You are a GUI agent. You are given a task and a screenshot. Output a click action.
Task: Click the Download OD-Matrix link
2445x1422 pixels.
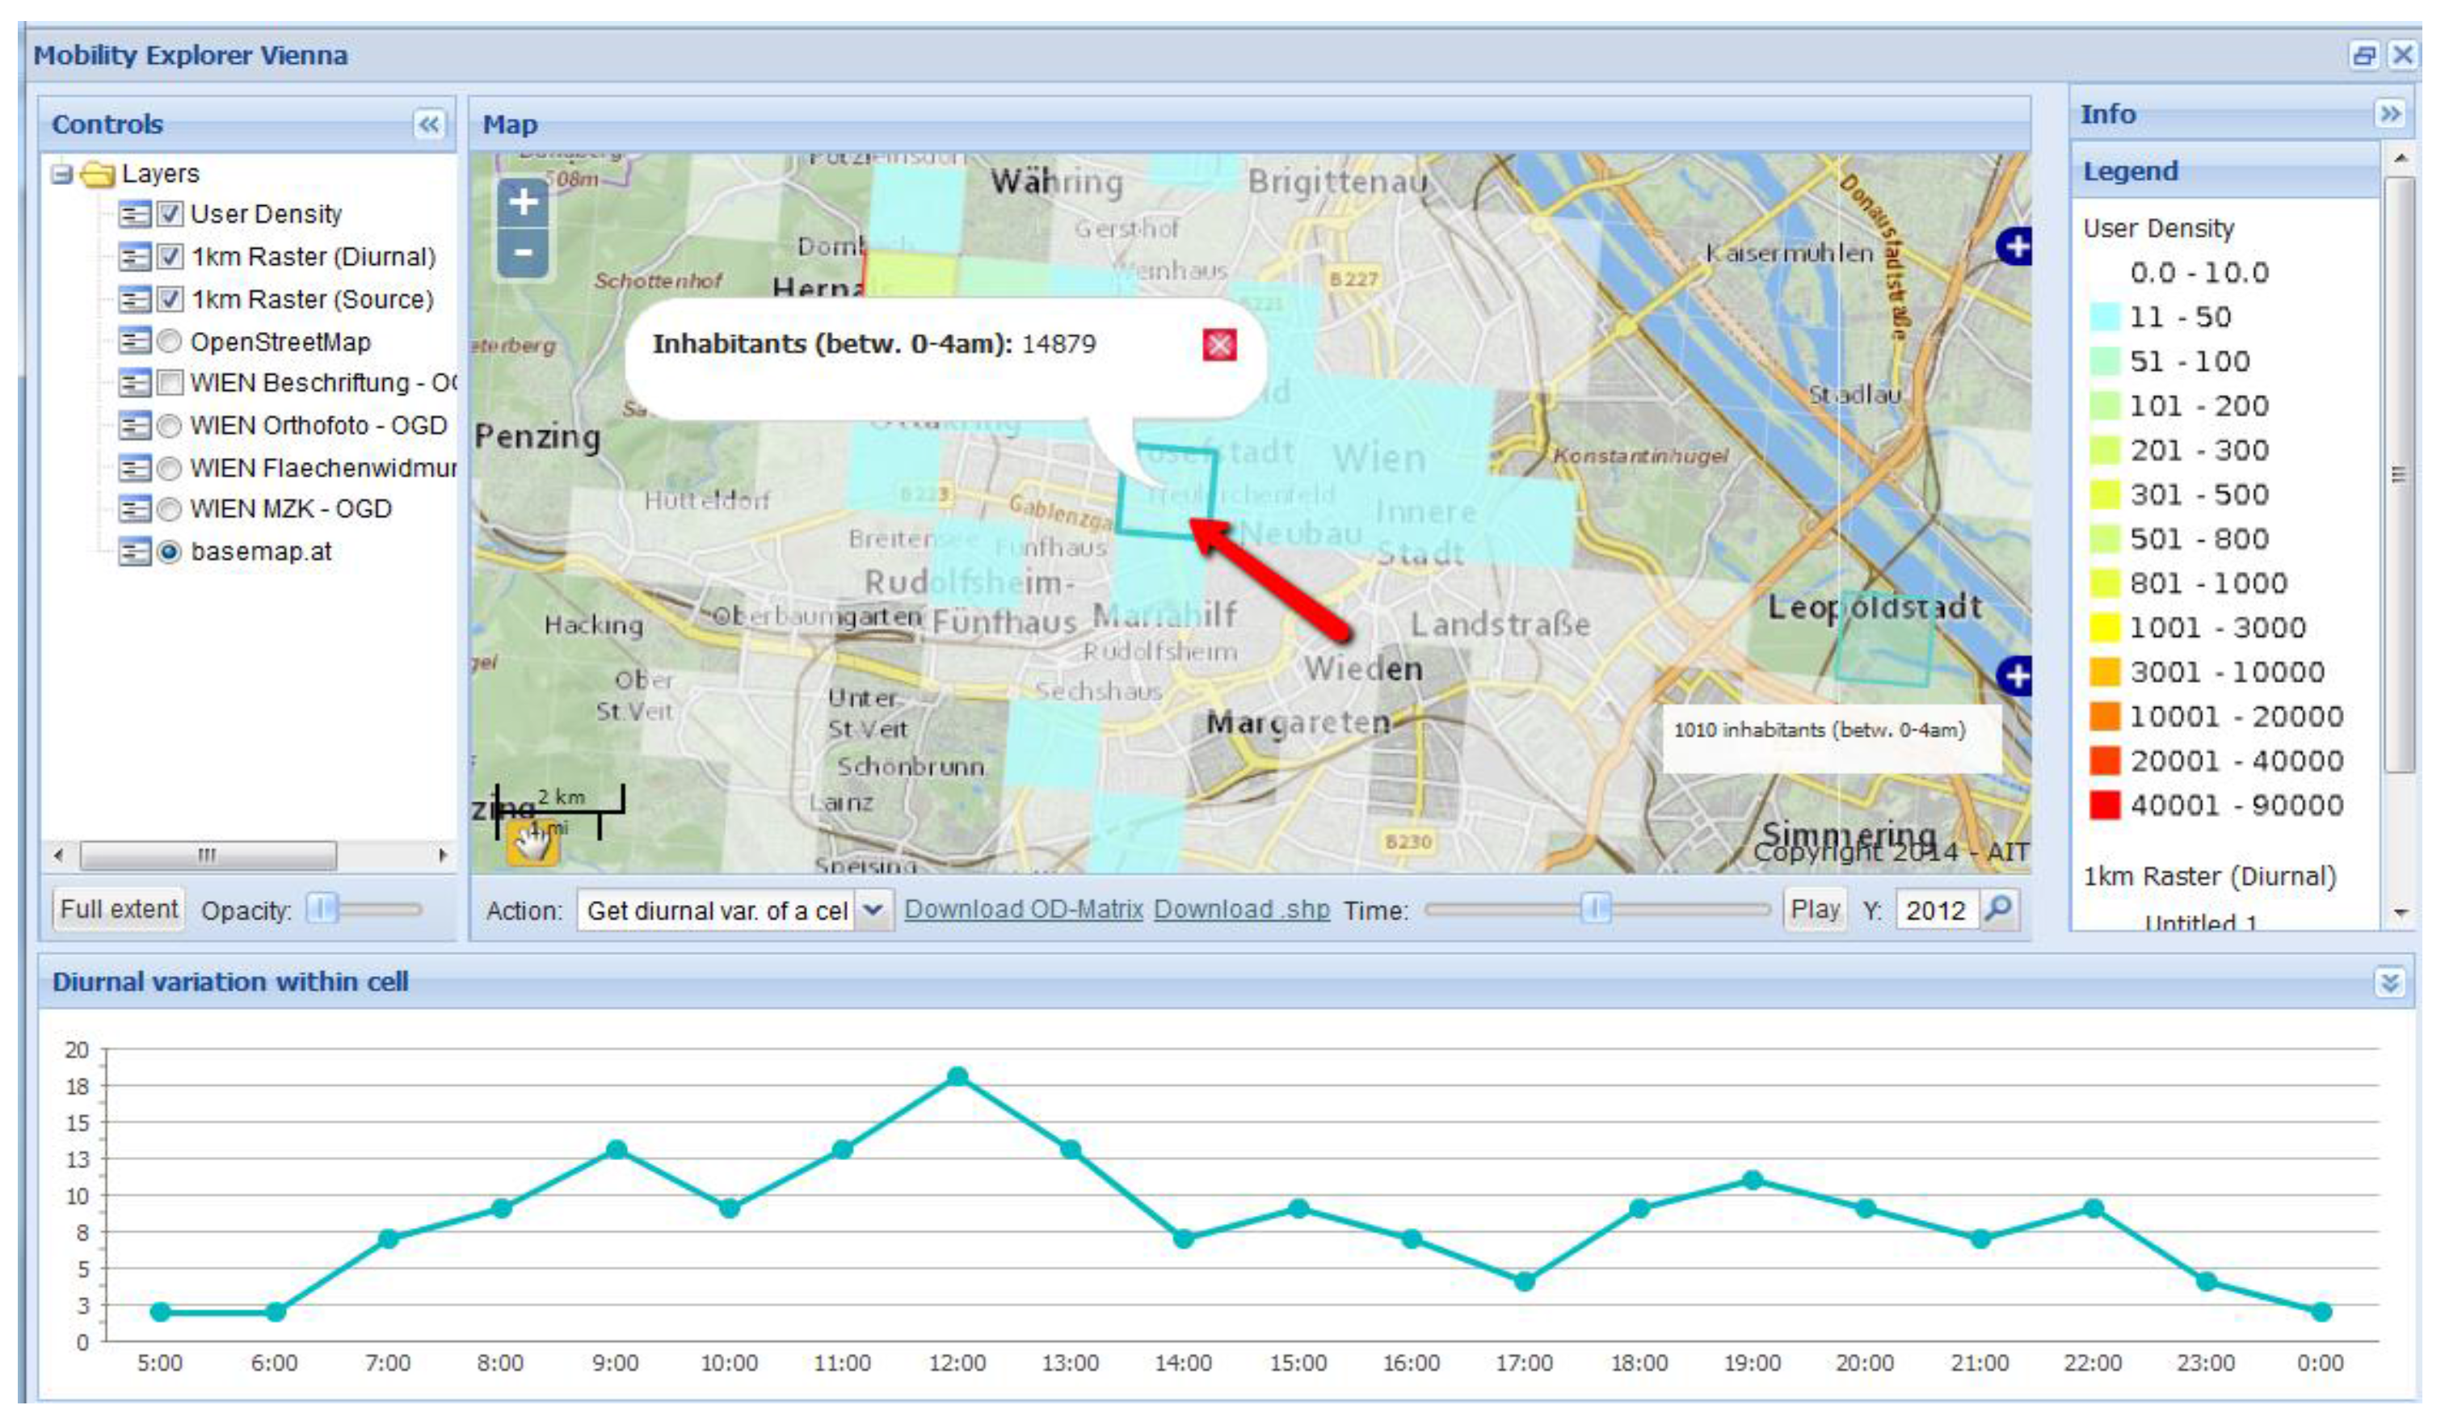[x=1023, y=910]
